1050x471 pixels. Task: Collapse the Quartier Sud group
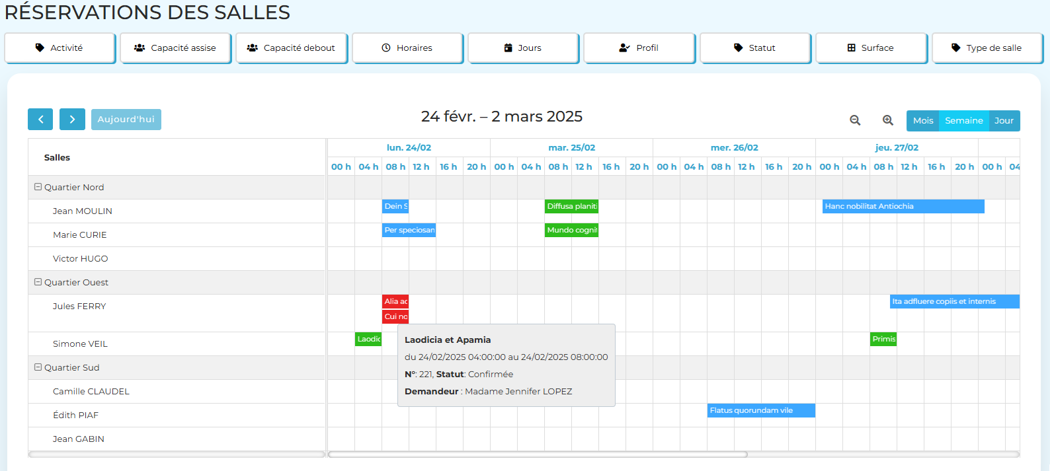[38, 367]
